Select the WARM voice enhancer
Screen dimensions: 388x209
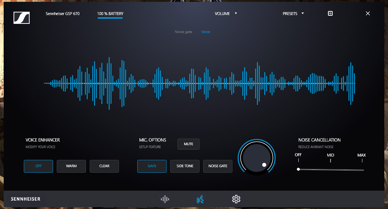click(71, 166)
